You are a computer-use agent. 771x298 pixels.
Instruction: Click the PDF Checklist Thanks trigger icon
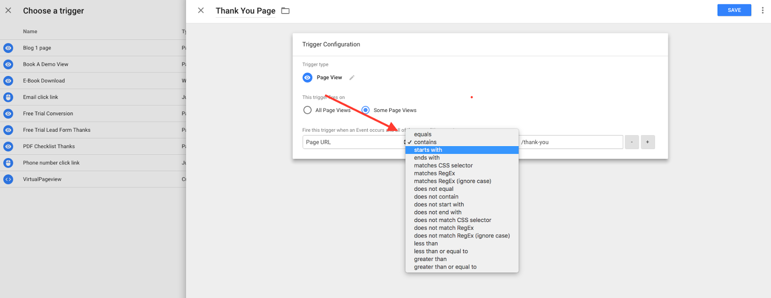[x=8, y=146]
